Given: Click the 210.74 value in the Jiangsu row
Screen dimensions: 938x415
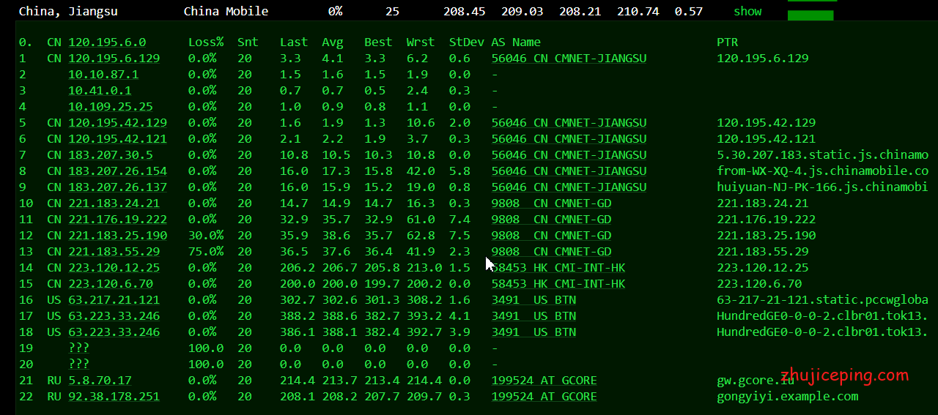Looking at the screenshot, I should [x=638, y=11].
